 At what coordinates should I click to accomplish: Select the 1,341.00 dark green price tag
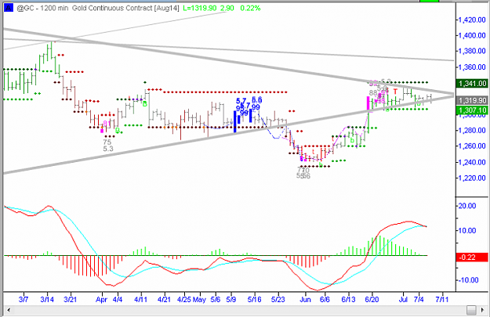(471, 83)
